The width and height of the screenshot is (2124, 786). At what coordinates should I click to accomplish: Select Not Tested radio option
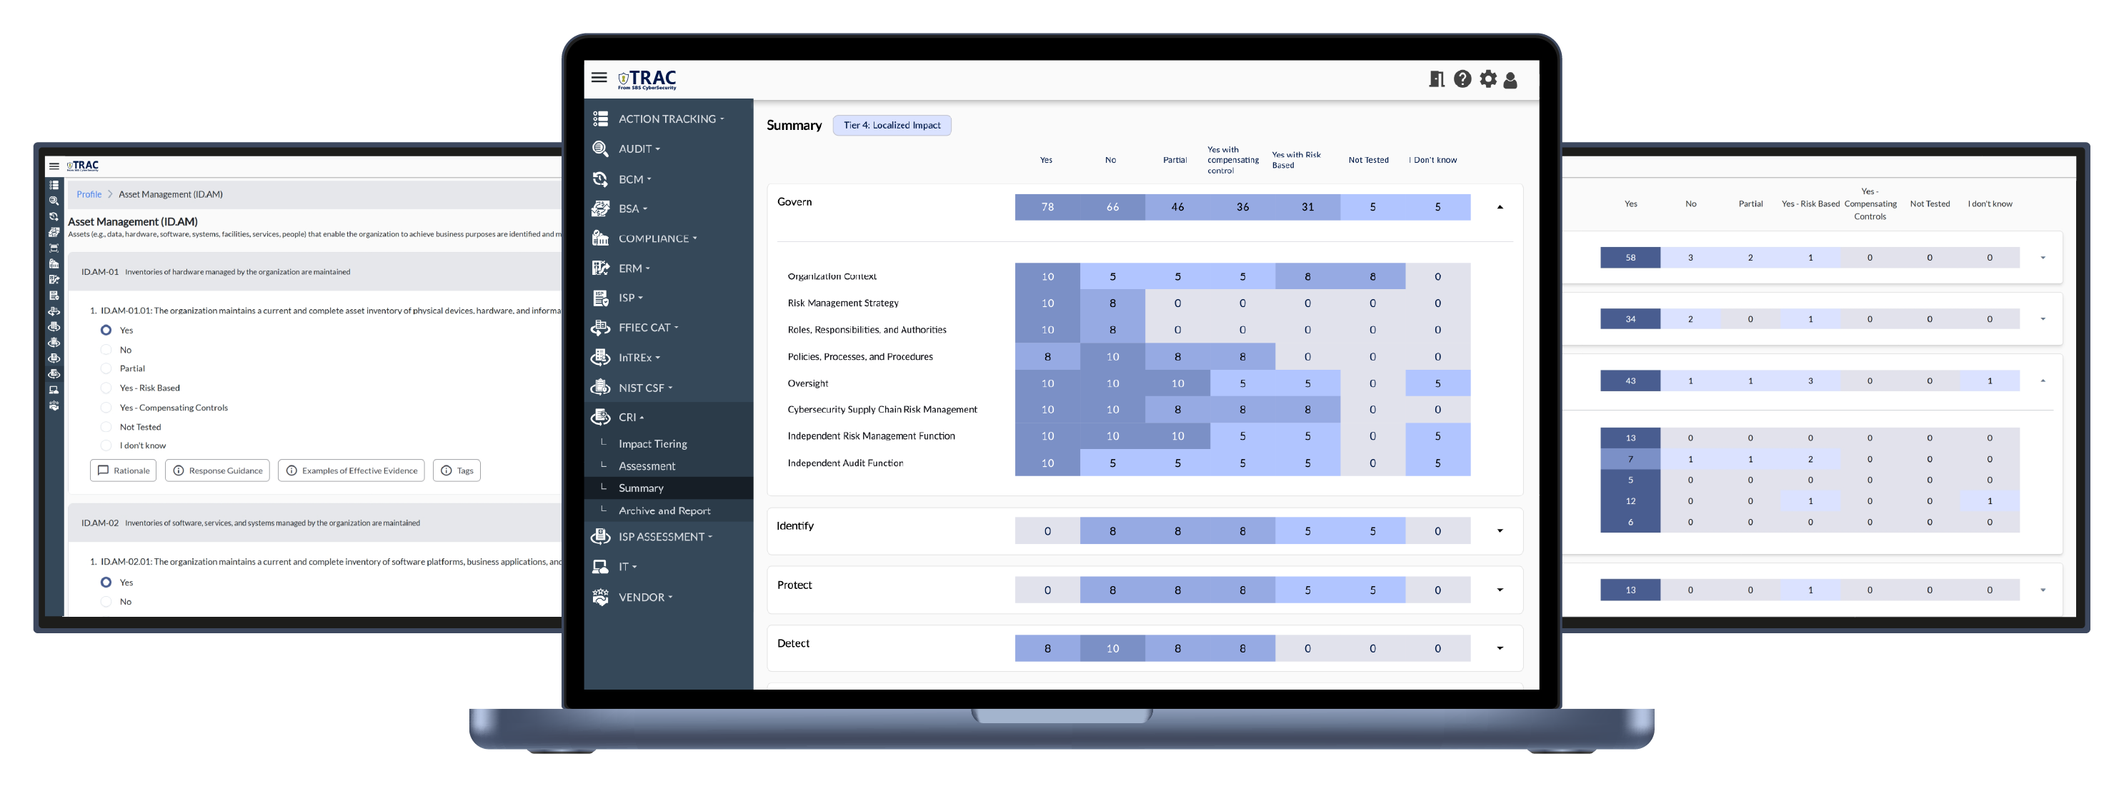[x=106, y=427]
